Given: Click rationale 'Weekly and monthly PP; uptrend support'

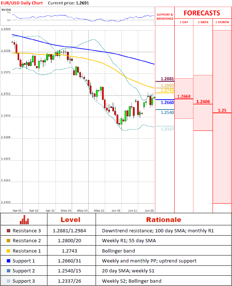Looking at the screenshot, I should 149,261.
